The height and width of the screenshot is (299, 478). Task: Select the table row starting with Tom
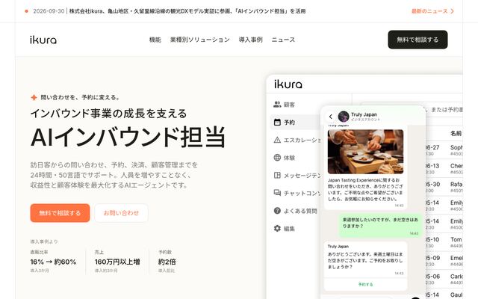(444, 242)
